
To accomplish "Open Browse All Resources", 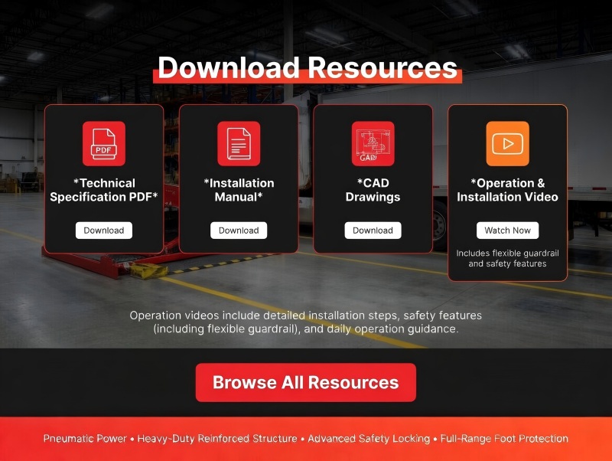I will [x=305, y=383].
